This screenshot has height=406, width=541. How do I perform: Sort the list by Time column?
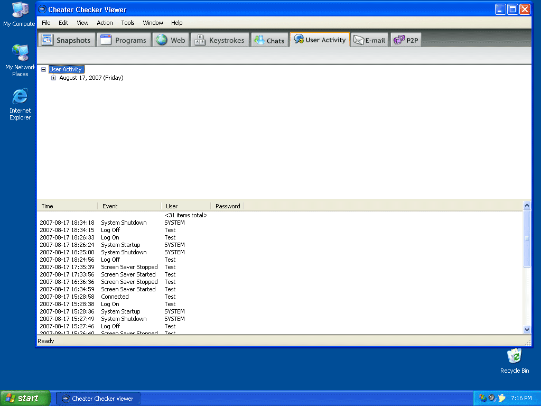tap(67, 206)
